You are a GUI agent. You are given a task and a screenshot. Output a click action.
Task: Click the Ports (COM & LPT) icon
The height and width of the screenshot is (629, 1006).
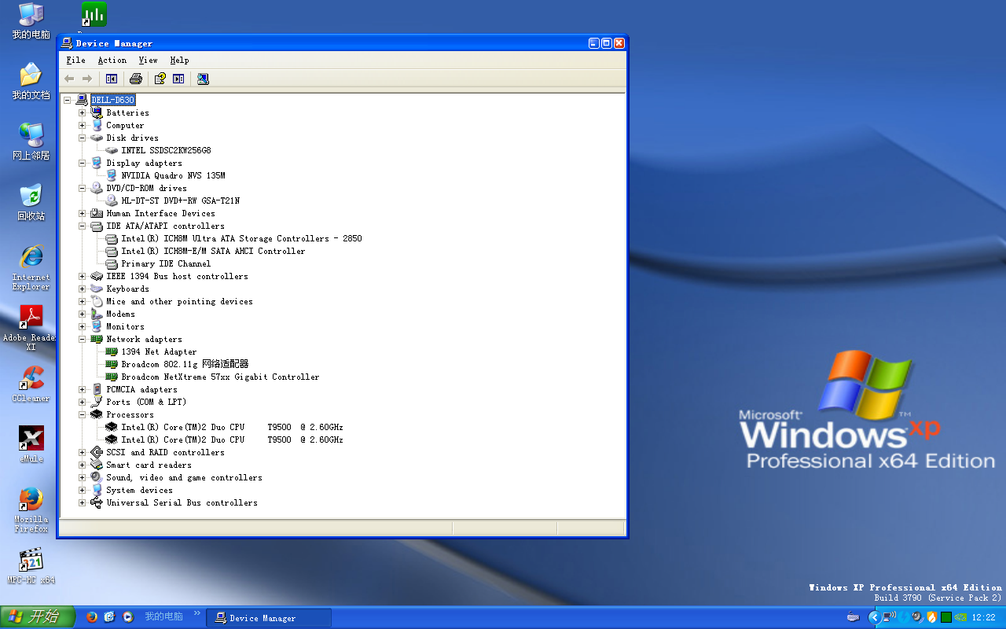[97, 402]
